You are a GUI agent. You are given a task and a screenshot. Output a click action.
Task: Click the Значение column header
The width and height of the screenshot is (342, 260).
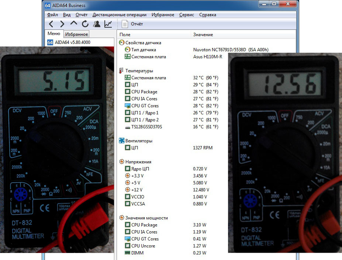click(243, 34)
